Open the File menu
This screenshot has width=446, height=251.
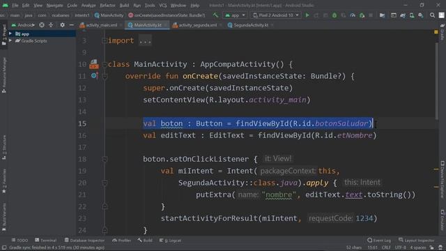coord(15,6)
